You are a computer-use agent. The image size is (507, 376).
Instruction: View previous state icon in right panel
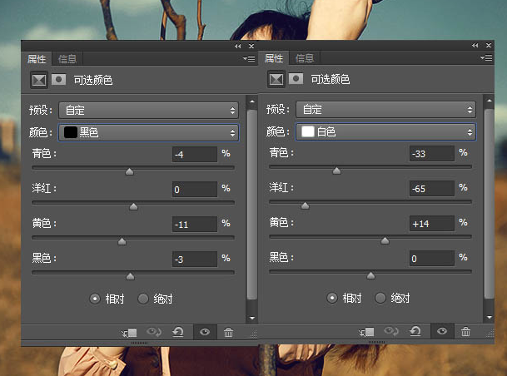click(391, 331)
